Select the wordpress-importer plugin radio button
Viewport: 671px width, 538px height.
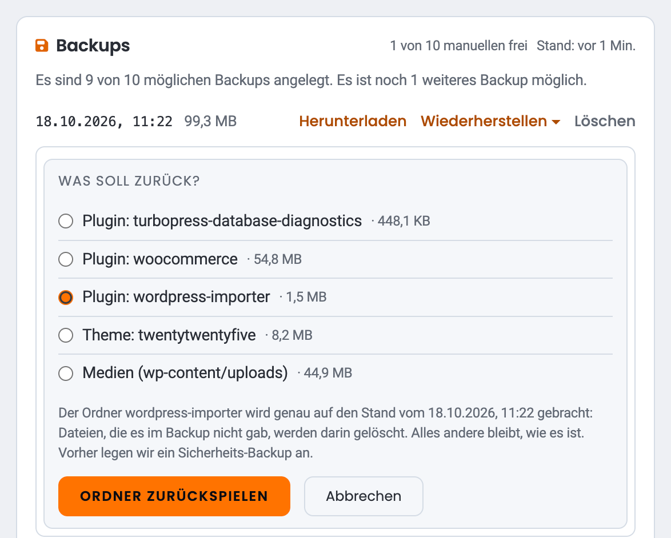coord(66,297)
